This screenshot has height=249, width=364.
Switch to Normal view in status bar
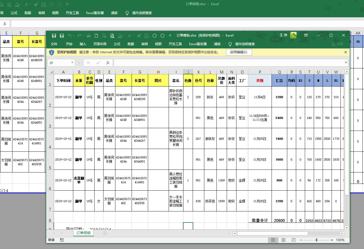click(x=273, y=240)
